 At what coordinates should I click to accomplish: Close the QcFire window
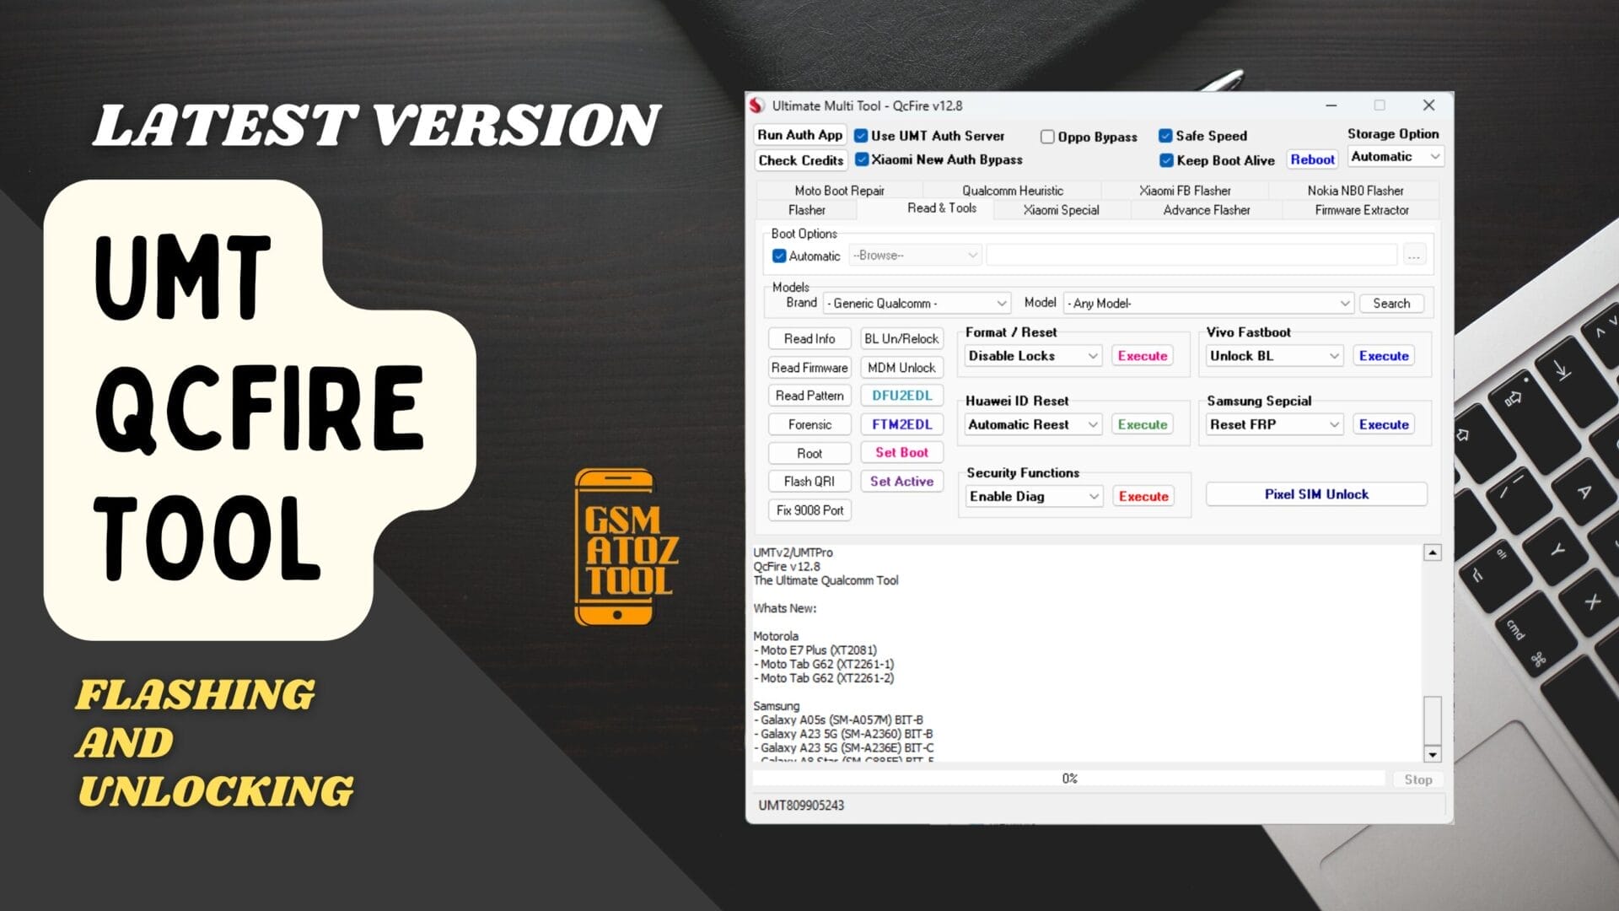click(1428, 105)
